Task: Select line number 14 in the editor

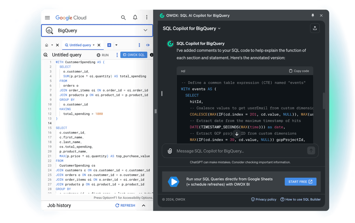Action: pyautogui.click(x=49, y=123)
